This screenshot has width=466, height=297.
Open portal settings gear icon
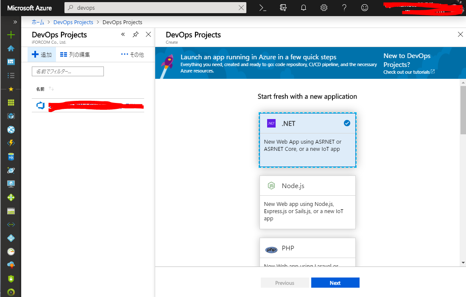point(324,8)
